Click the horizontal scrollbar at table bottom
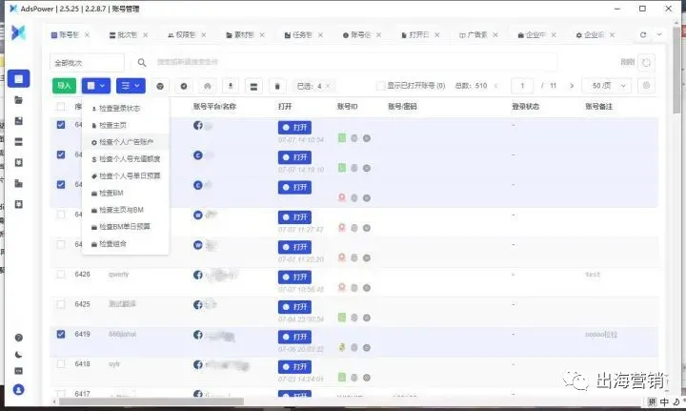This screenshot has width=686, height=411. pos(151,401)
